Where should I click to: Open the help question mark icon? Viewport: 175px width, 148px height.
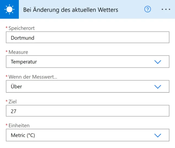148,10
